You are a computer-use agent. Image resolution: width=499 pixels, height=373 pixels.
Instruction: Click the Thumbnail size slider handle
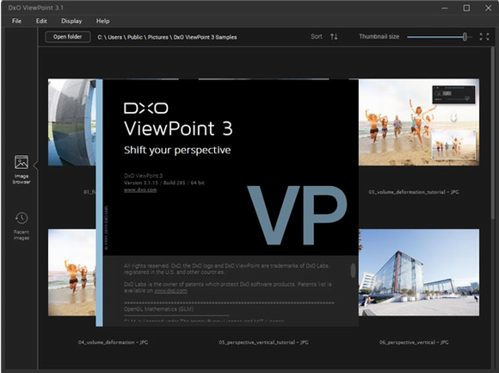tap(465, 37)
